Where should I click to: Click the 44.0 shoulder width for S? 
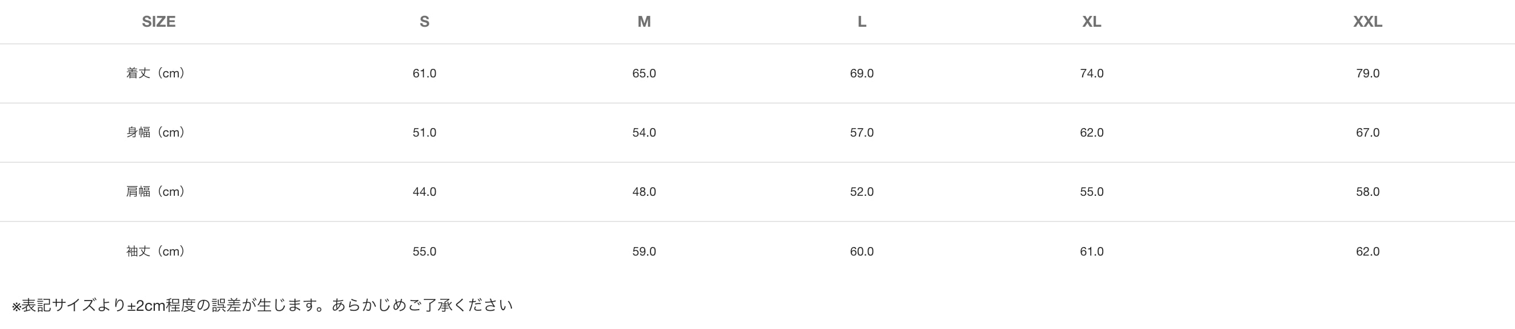coord(424,192)
